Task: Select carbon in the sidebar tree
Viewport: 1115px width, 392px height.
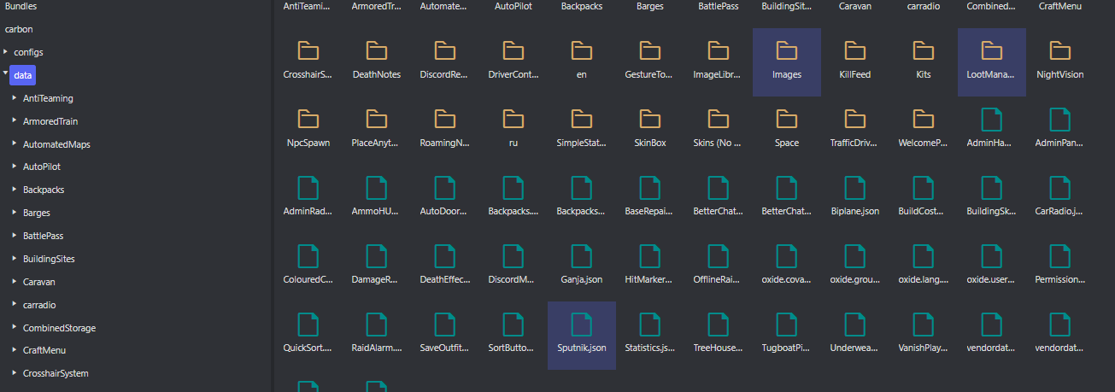Action: (x=19, y=29)
